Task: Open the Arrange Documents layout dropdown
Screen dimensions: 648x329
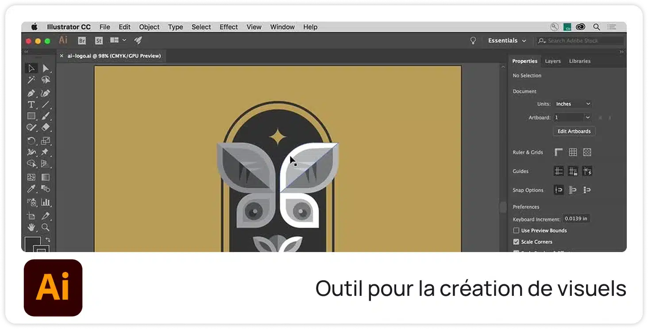Action: [118, 40]
